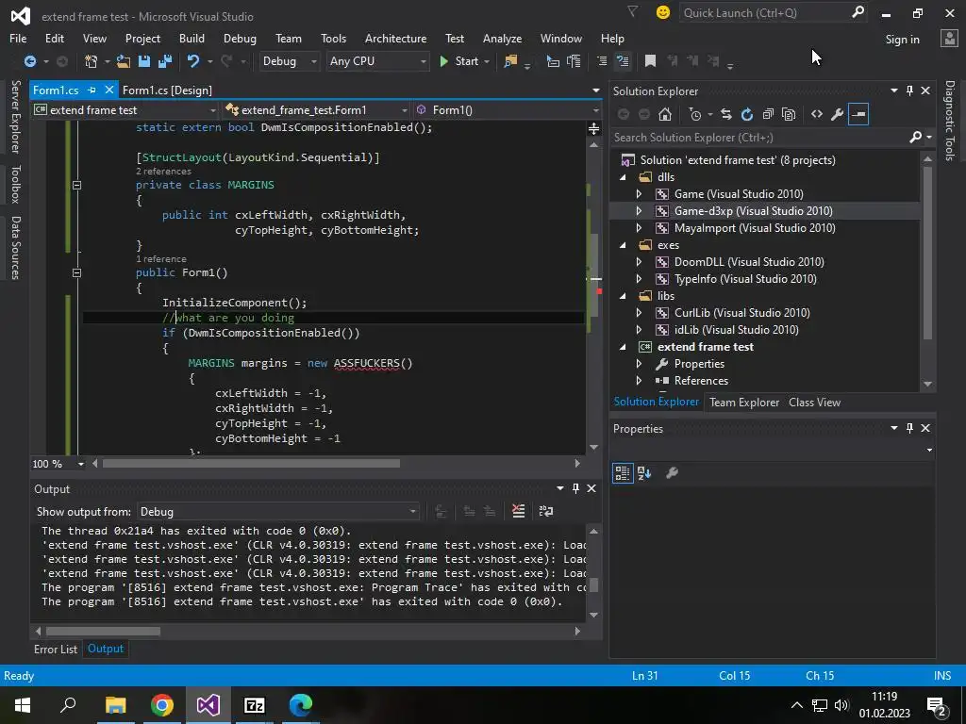This screenshot has height=724, width=966.
Task: Refresh the Solution Explorer
Action: point(747,114)
